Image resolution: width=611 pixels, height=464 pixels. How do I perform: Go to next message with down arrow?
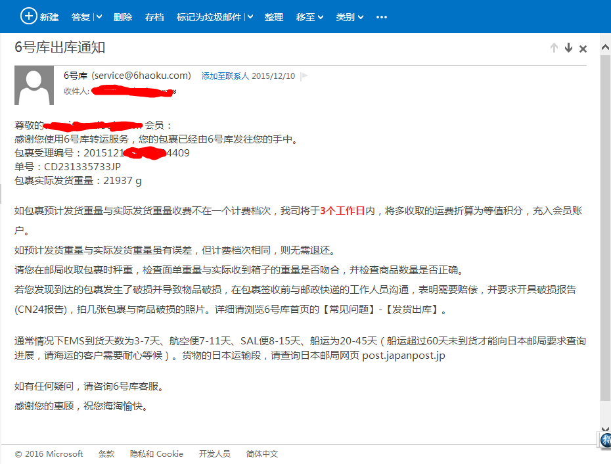568,48
